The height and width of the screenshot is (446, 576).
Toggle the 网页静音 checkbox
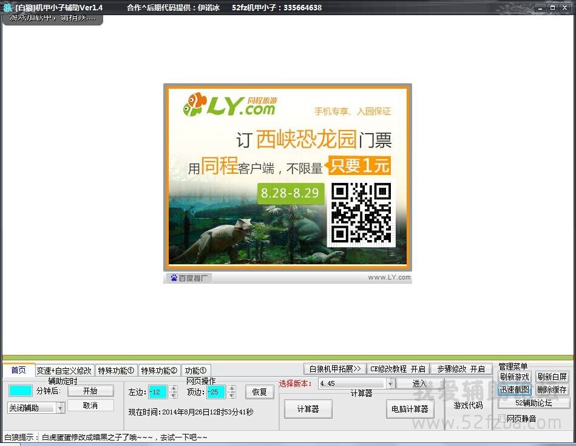(502, 419)
